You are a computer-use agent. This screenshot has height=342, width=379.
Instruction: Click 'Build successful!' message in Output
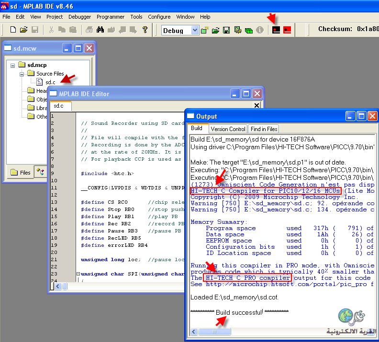[x=239, y=312]
